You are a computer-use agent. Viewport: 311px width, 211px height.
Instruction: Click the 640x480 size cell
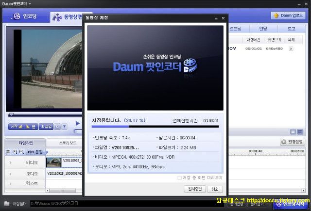(x=274, y=49)
